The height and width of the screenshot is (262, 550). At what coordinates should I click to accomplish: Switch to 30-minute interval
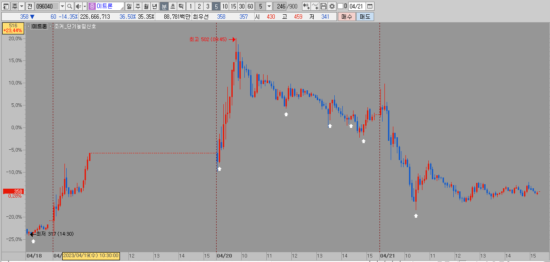click(242, 6)
